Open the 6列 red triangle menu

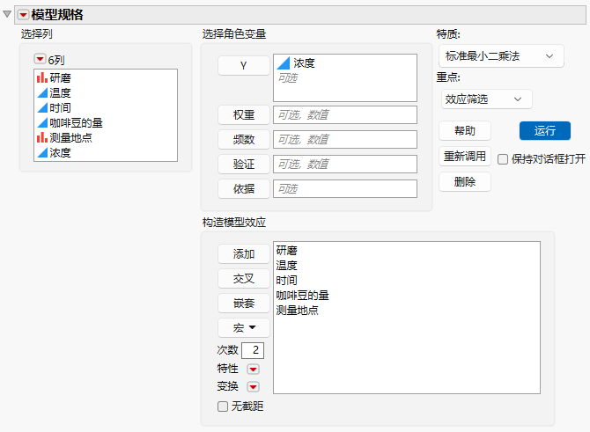click(x=40, y=59)
